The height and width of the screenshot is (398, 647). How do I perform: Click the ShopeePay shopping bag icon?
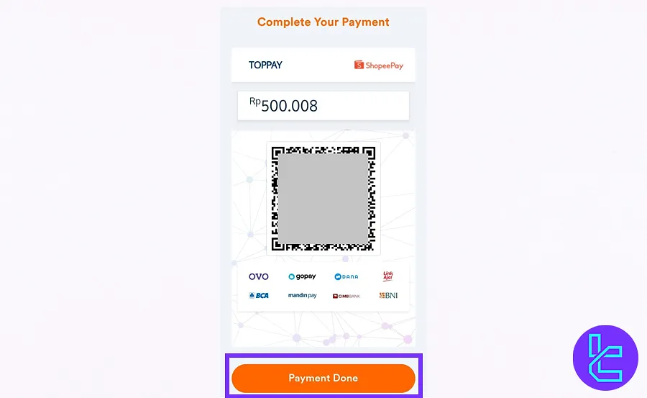click(359, 65)
